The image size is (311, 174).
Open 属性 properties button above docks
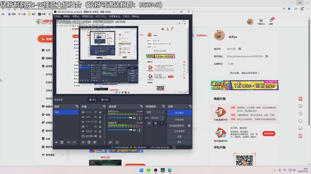click(93, 100)
